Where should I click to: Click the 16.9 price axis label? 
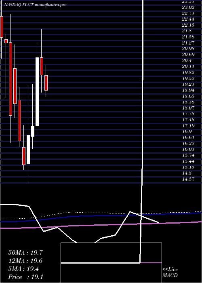point(187,131)
